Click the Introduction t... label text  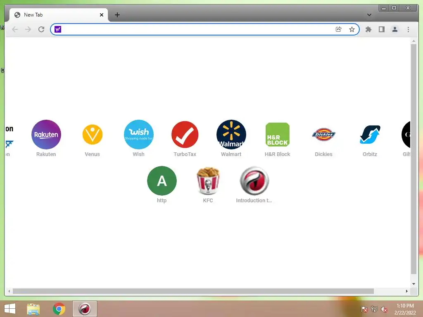click(x=254, y=200)
